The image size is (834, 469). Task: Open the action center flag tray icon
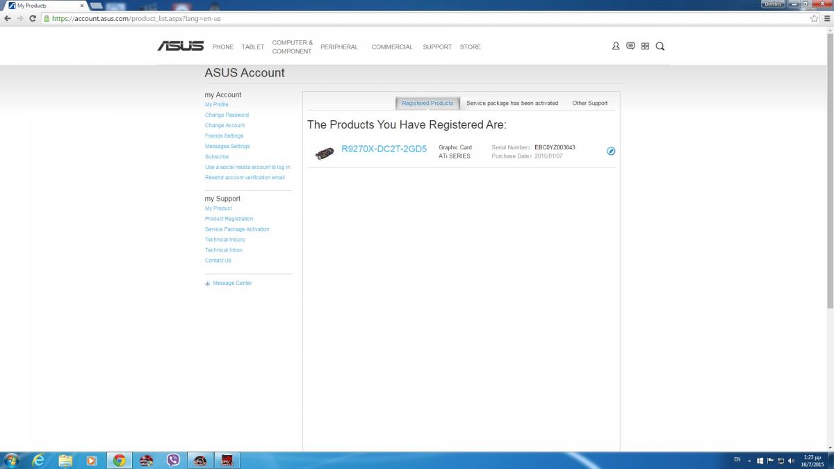(x=770, y=460)
